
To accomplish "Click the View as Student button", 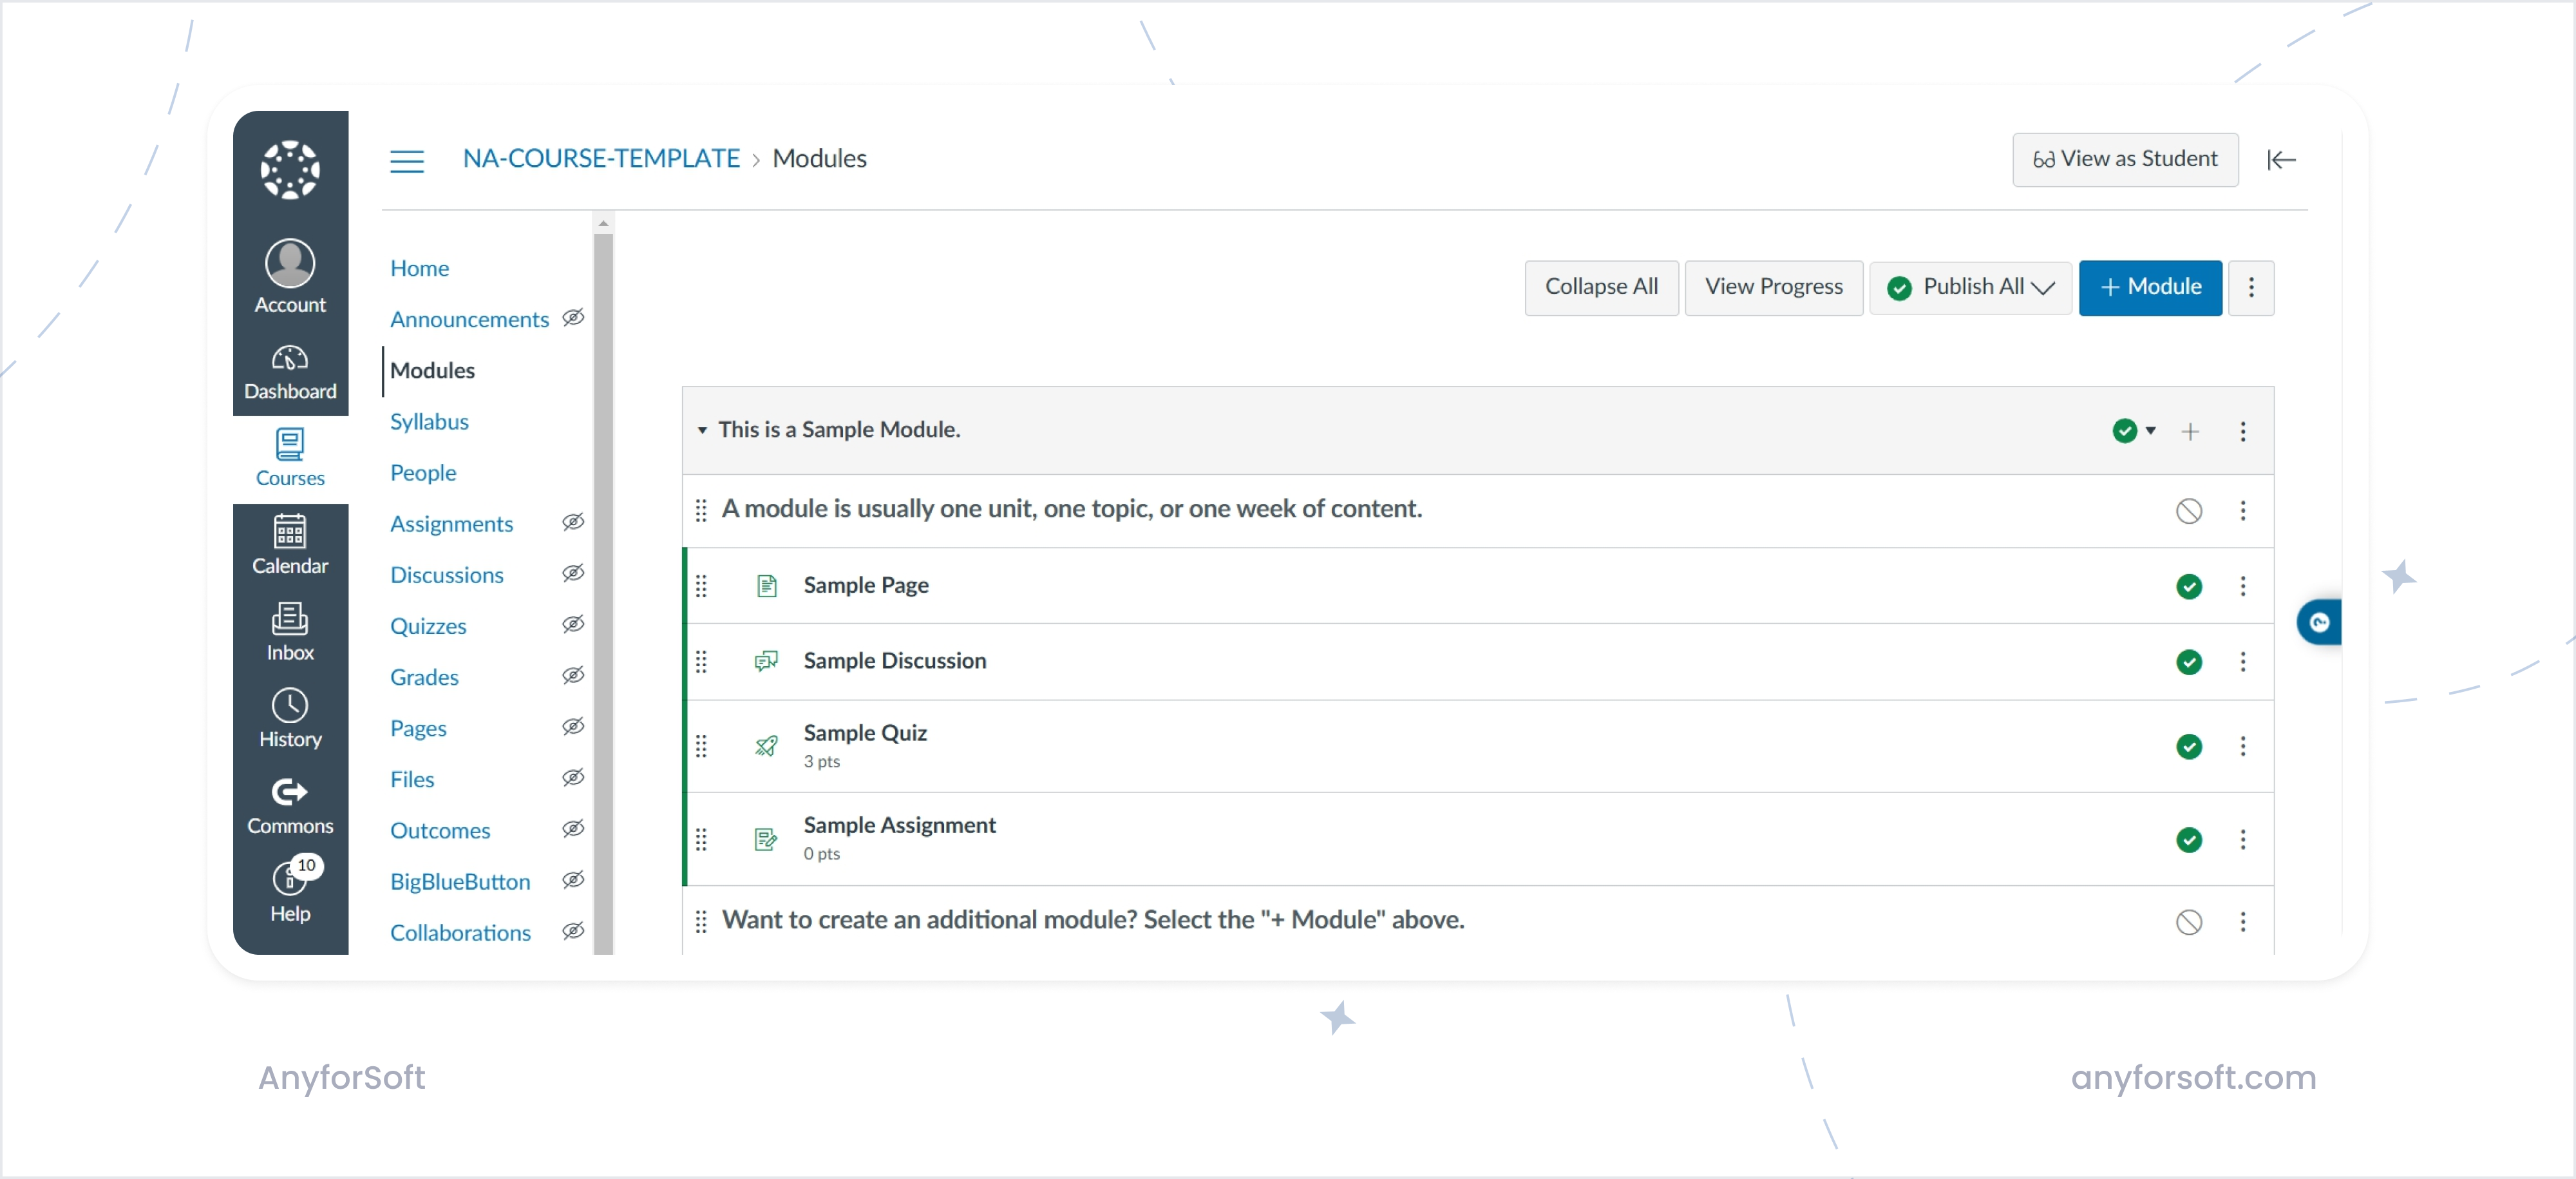I will [2126, 159].
